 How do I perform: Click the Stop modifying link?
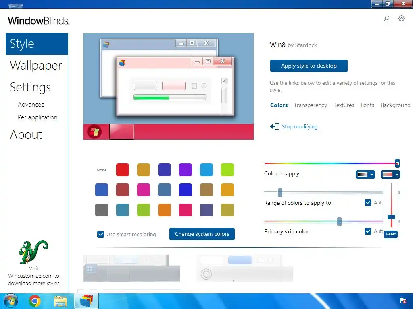tap(300, 127)
